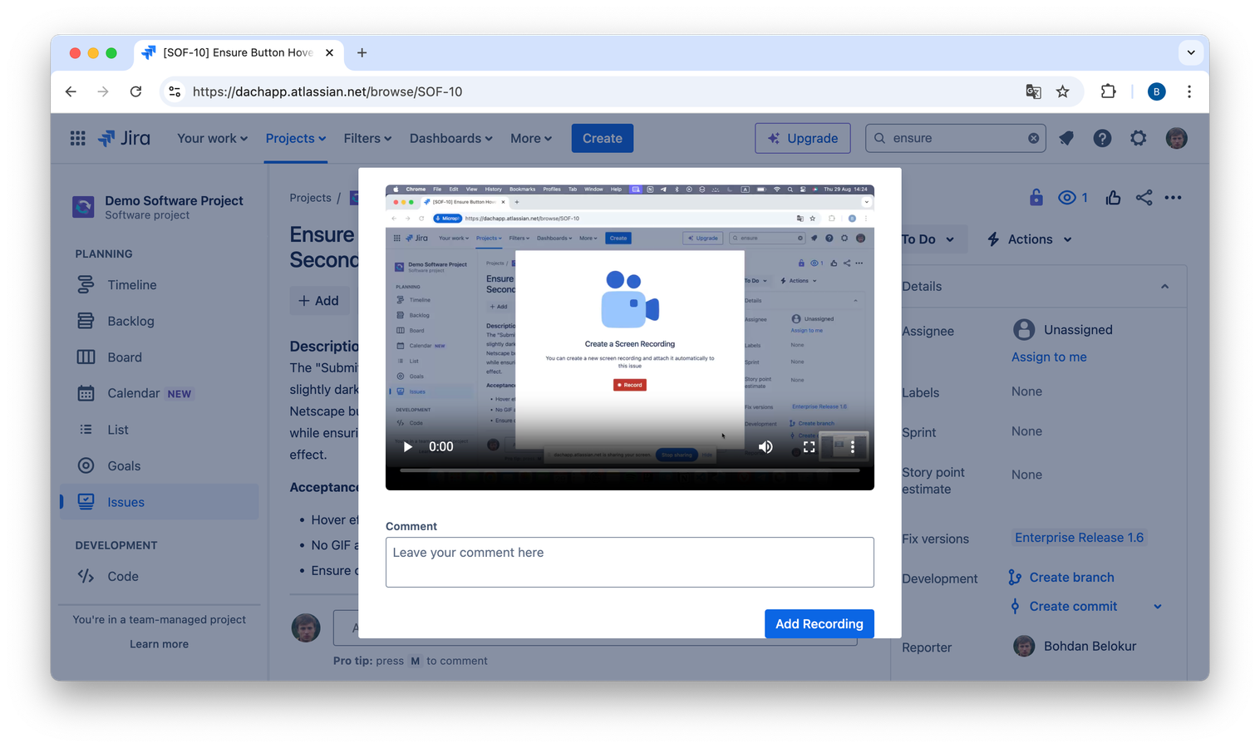Screen dimensions: 1260x748
Task: Open Calendar in the sidebar
Action: tap(159, 393)
